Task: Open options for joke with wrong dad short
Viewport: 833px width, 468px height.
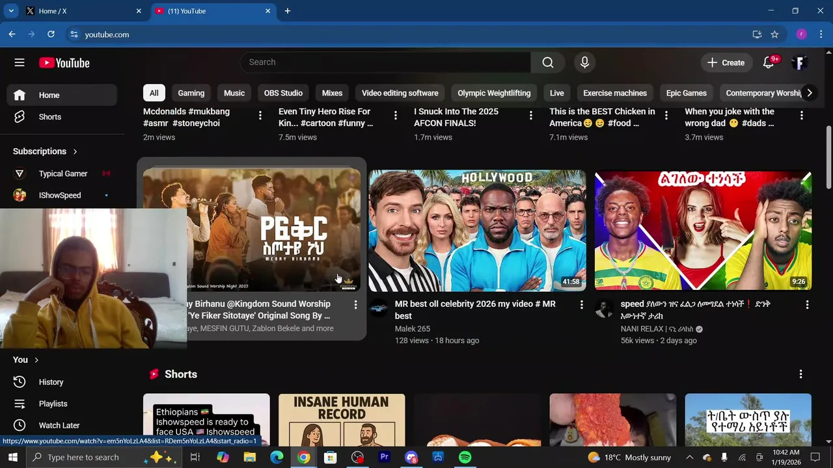Action: pyautogui.click(x=802, y=115)
